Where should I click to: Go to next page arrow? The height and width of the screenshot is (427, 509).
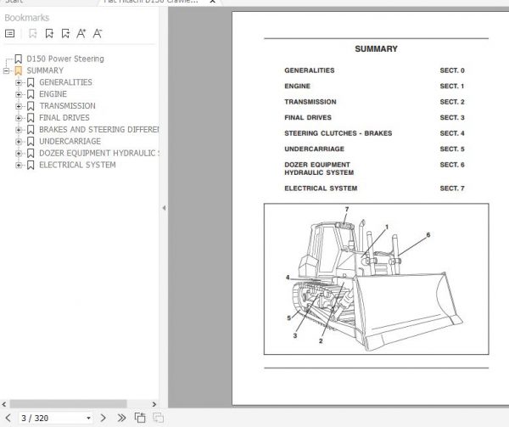[x=103, y=418]
